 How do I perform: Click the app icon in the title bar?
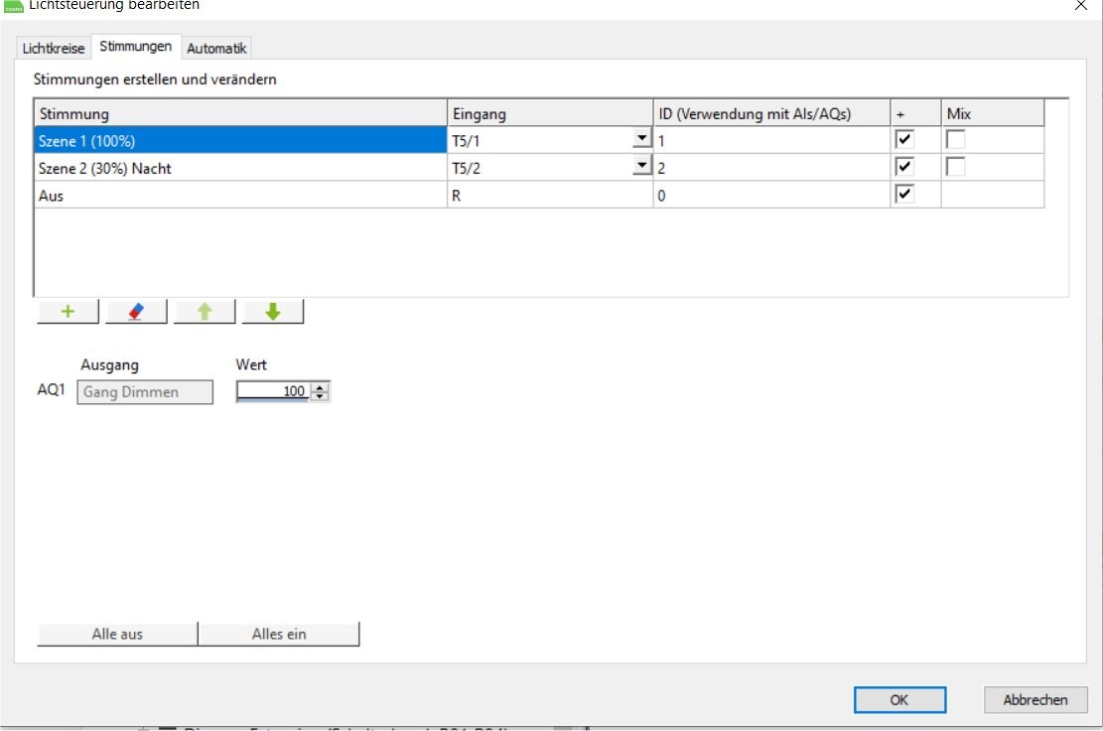point(13,6)
